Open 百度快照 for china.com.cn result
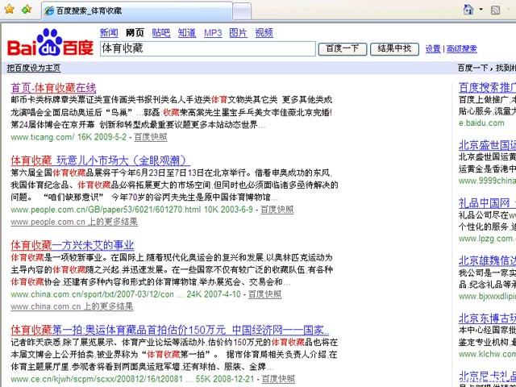Screen dimensions: 516x387 coord(264,294)
